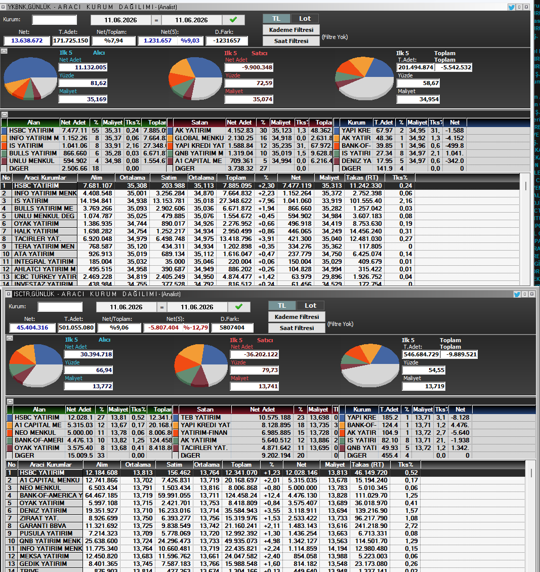The image size is (540, 572).
Task: Select GARANTI BBVA row in ISCTR broker list
Action: pyautogui.click(x=265, y=526)
